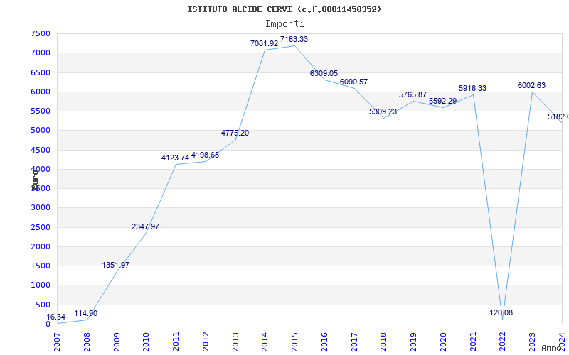The width and height of the screenshot is (569, 355).
Task: Select the 114.90 data label
Action: [86, 313]
